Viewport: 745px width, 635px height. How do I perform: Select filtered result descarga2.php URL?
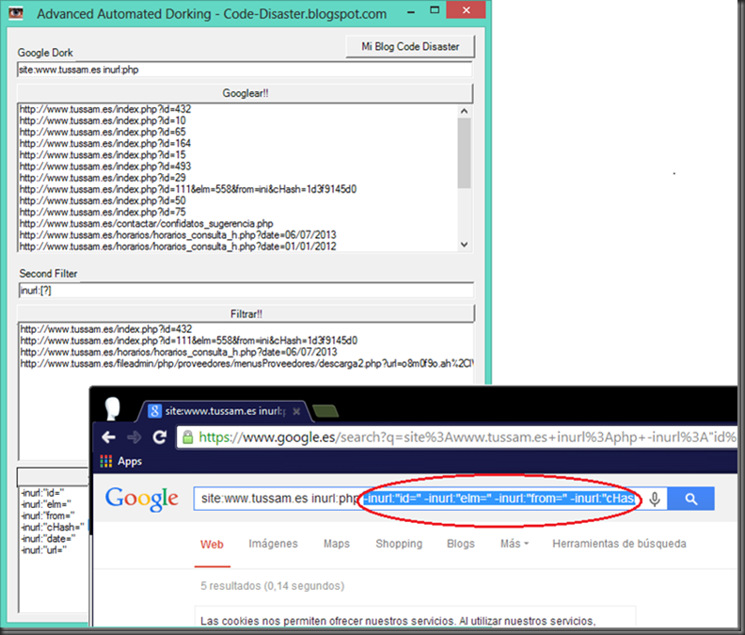pos(246,364)
